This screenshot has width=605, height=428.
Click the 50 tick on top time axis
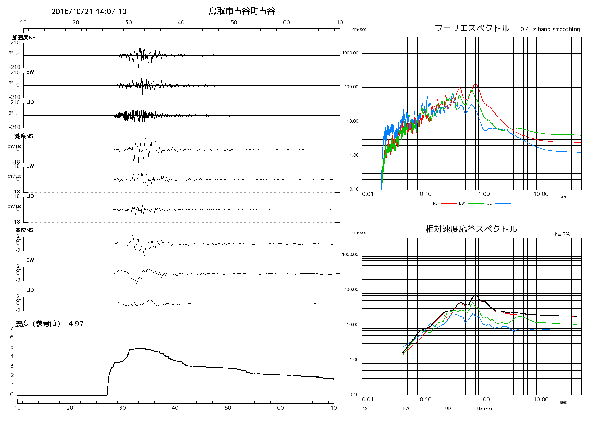coord(234,22)
